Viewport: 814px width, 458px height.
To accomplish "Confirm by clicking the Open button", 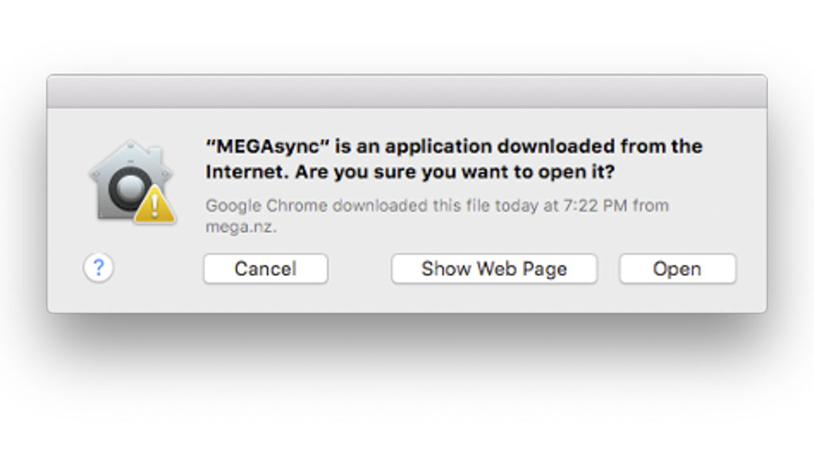I will (x=677, y=269).
